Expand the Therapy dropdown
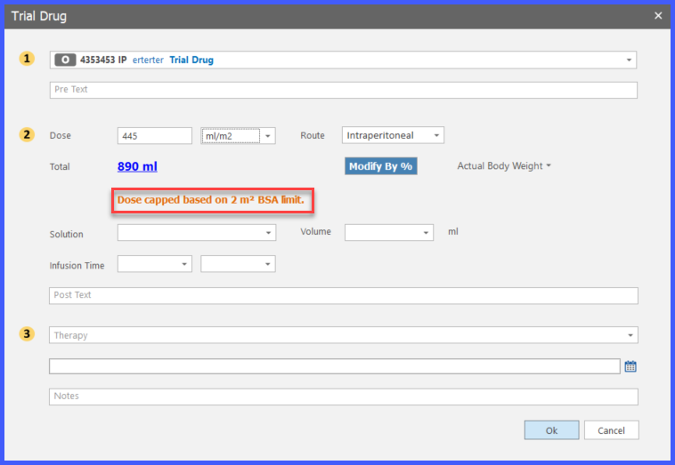 pyautogui.click(x=344, y=335)
